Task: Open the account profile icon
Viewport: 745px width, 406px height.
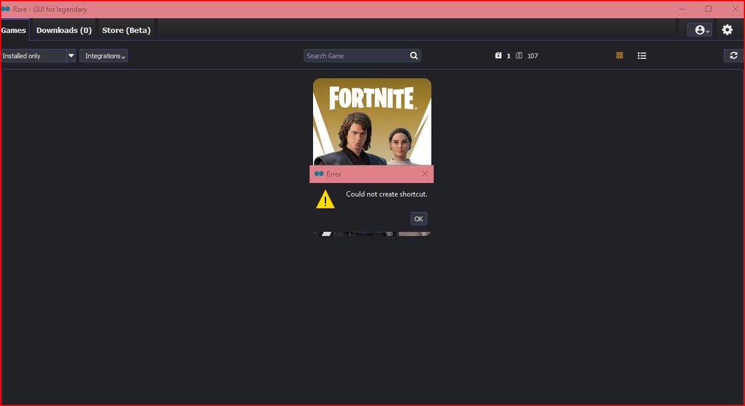Action: point(697,29)
